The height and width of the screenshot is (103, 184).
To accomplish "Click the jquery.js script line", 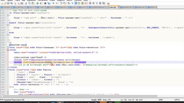I will [47, 60].
